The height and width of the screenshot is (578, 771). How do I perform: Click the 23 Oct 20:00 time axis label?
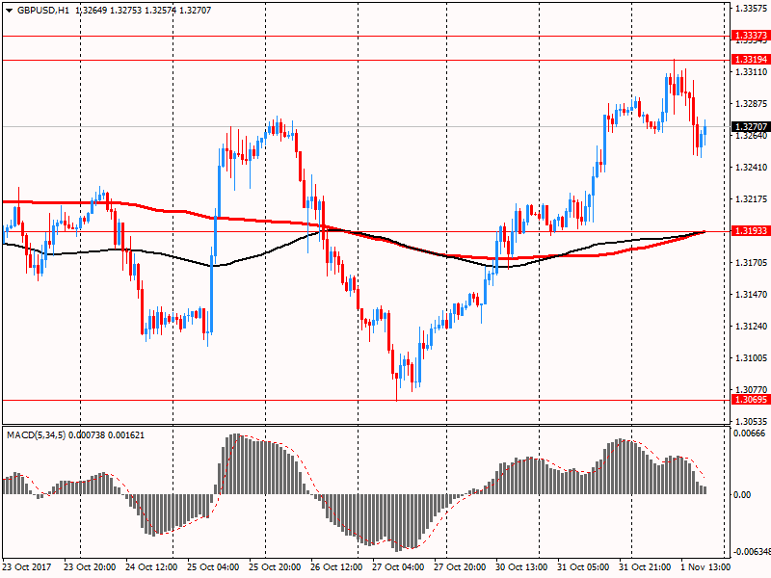(90, 567)
